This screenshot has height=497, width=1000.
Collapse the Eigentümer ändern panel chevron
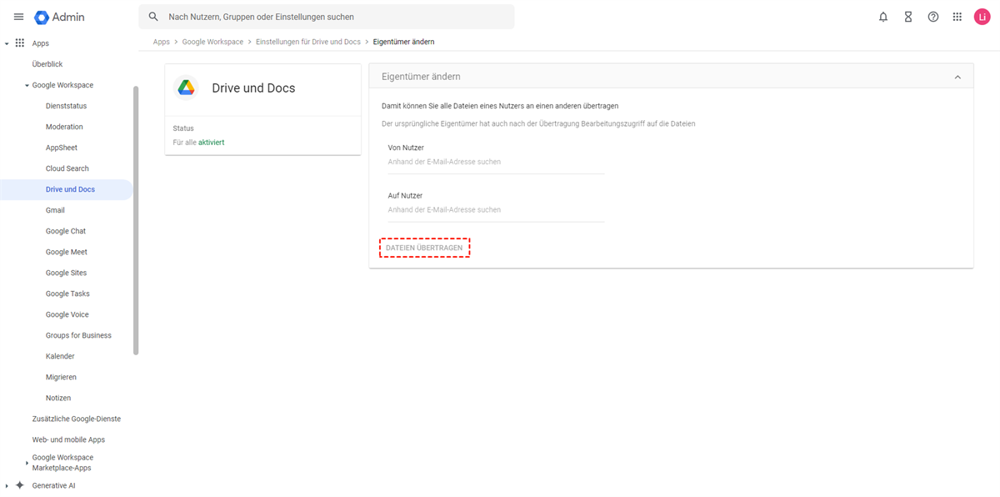point(957,77)
